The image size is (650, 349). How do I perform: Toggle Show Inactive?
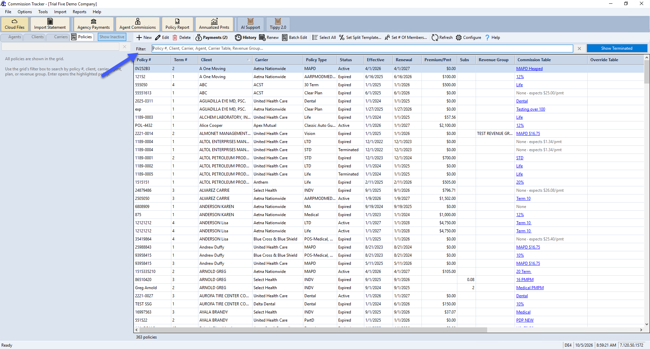[x=112, y=37]
